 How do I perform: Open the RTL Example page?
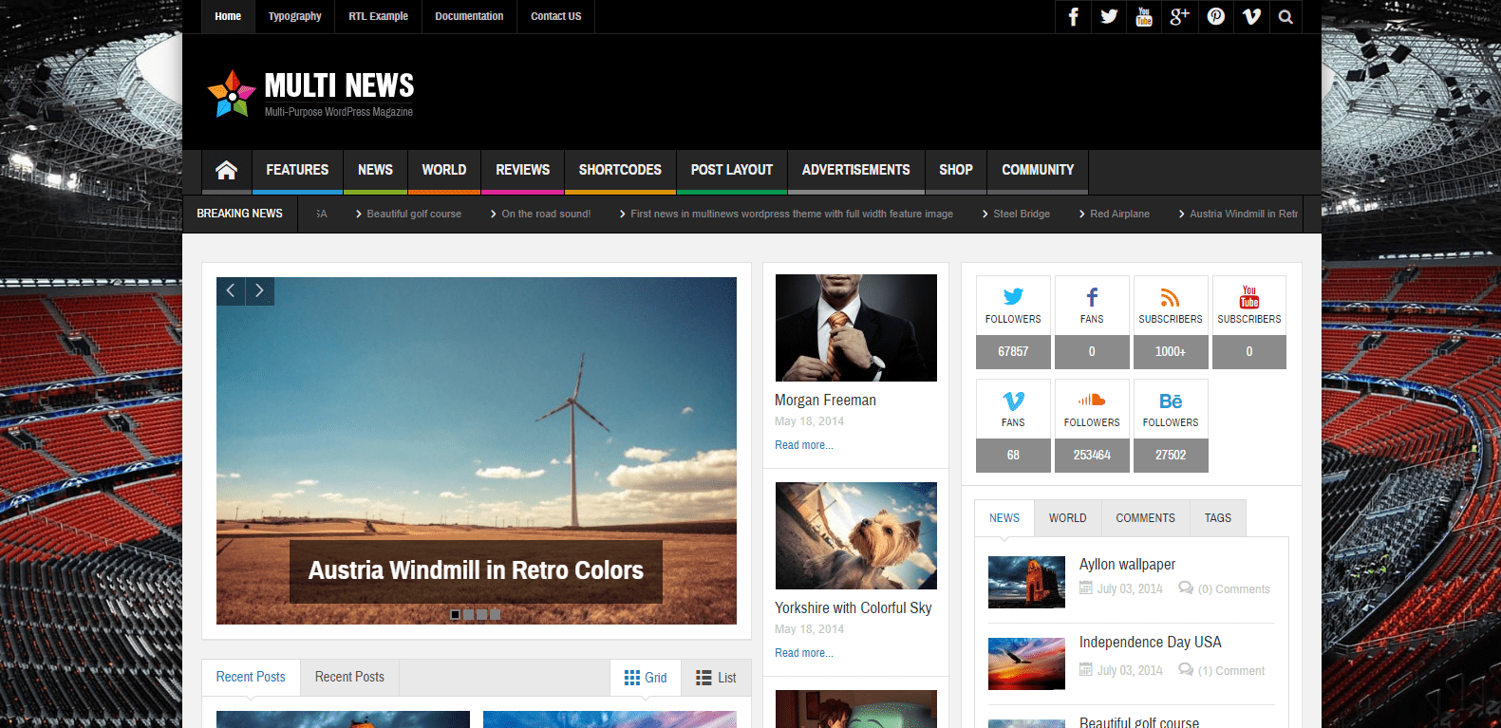click(x=378, y=16)
